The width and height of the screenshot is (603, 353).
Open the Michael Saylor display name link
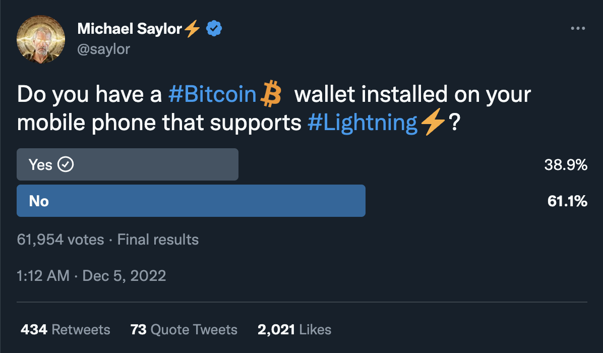pyautogui.click(x=130, y=29)
